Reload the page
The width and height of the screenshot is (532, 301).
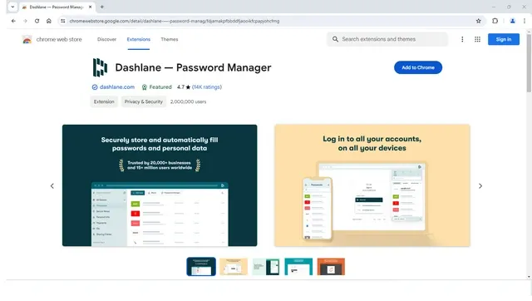click(37, 21)
